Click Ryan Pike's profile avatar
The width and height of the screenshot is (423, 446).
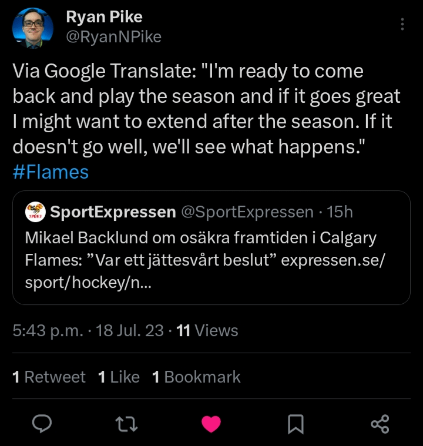(x=33, y=27)
